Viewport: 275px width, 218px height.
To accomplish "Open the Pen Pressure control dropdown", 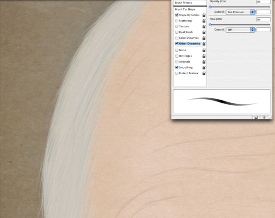I will [x=240, y=12].
